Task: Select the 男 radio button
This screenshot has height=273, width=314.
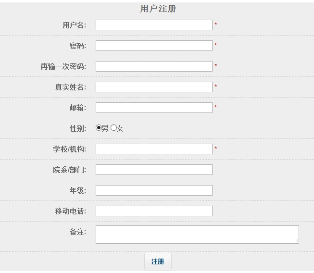Action: (x=99, y=128)
